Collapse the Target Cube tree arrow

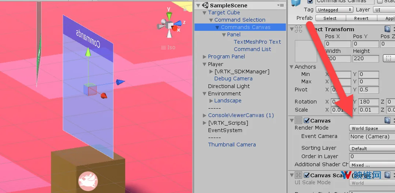point(204,12)
